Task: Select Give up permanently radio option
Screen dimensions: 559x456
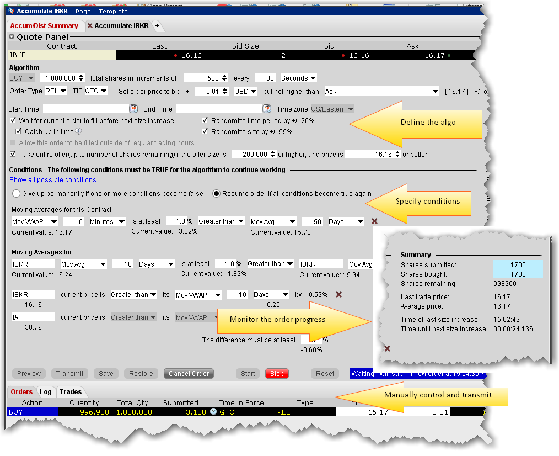Action: [x=16, y=194]
